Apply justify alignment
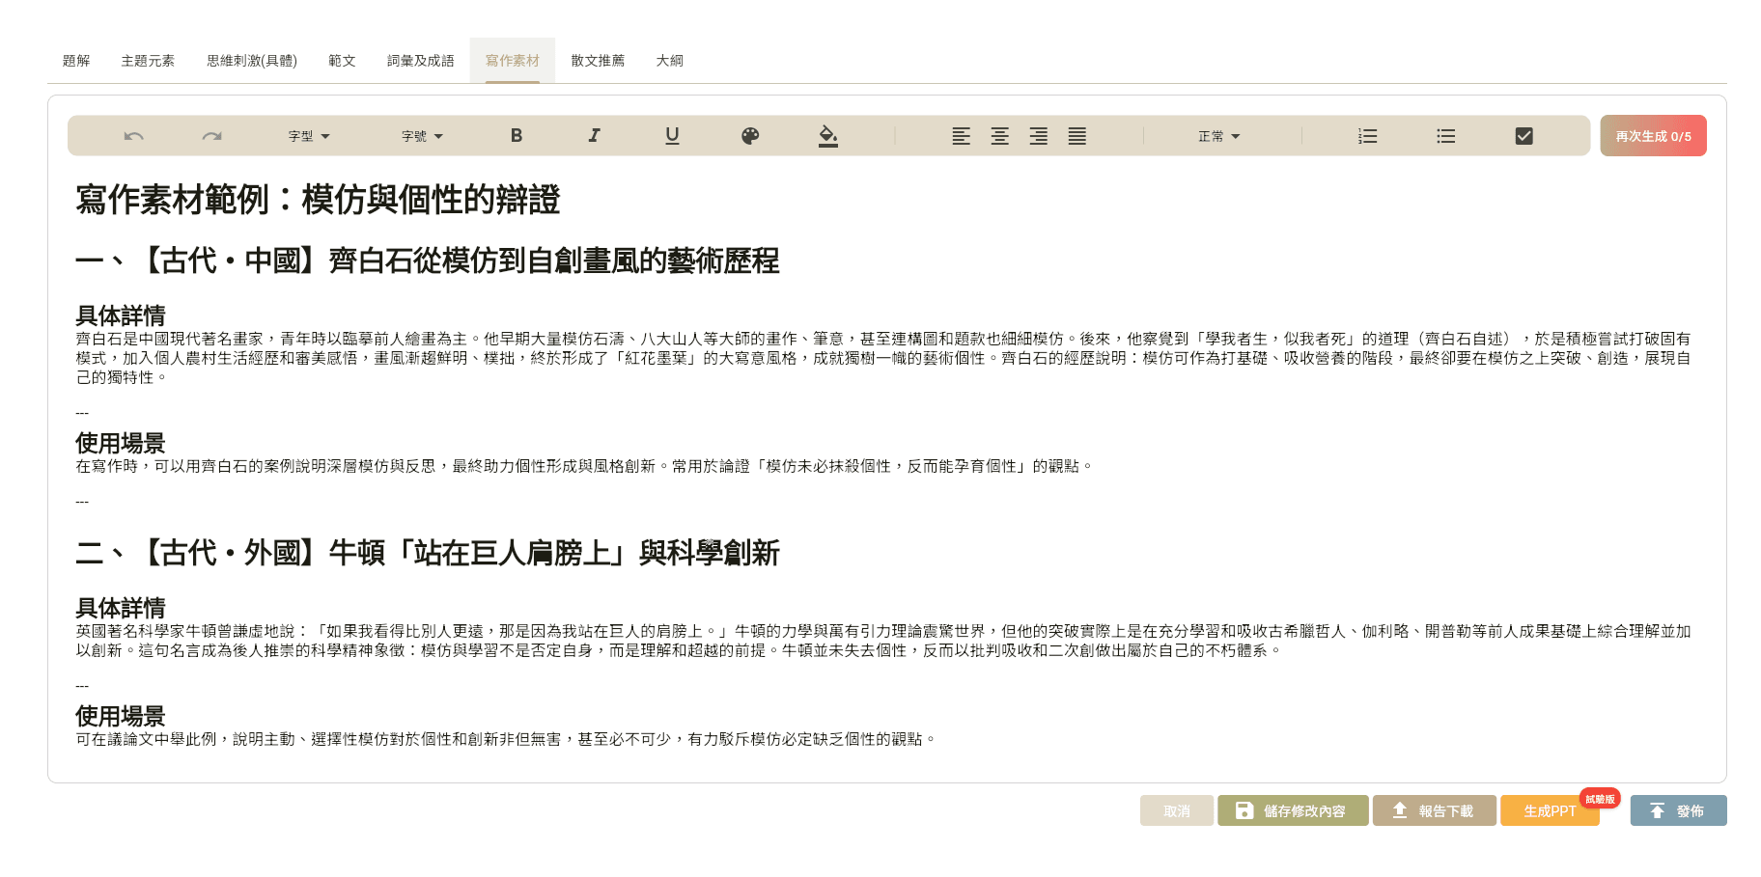1761x877 pixels. [1077, 135]
